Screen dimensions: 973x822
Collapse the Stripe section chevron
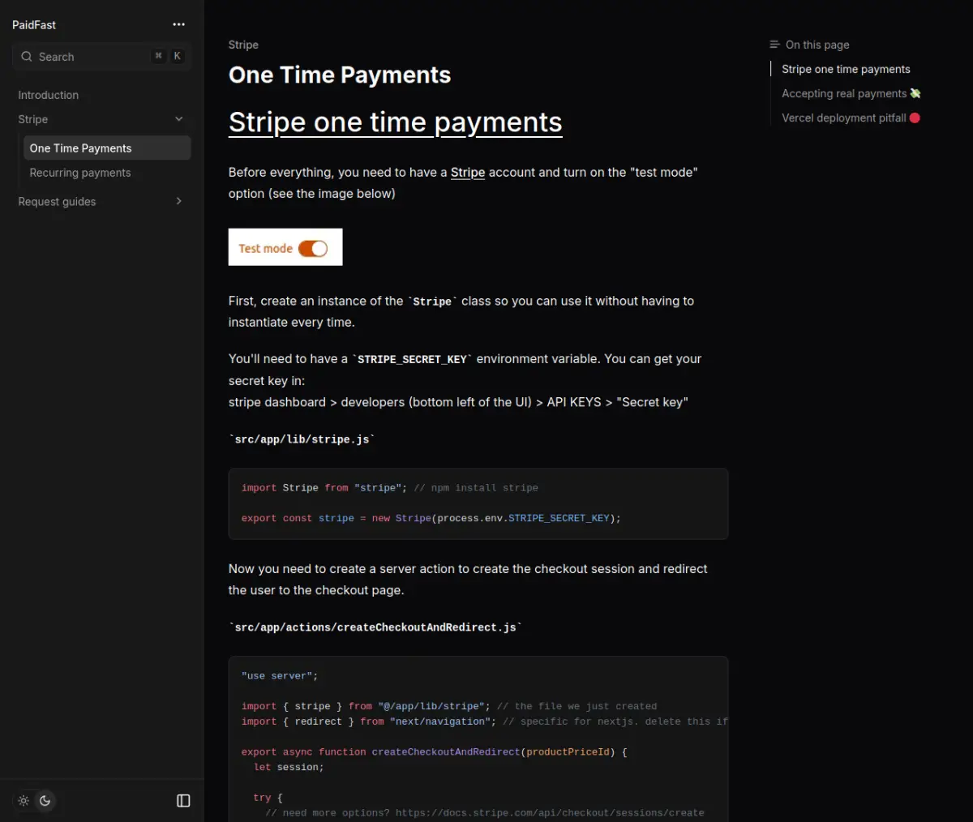tap(178, 119)
